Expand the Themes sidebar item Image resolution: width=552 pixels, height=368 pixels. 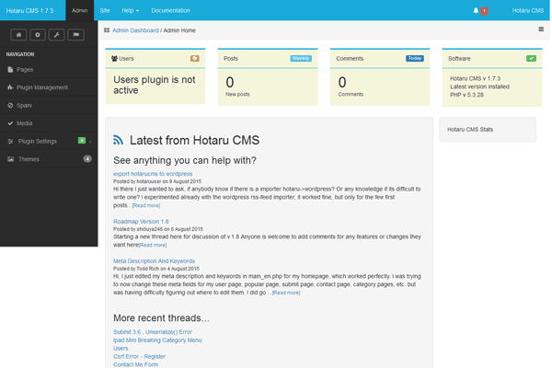pos(29,159)
